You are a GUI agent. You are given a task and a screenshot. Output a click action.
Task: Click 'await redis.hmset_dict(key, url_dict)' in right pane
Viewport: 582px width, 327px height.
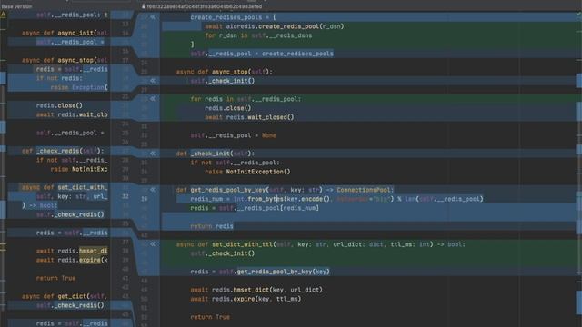[x=256, y=290]
